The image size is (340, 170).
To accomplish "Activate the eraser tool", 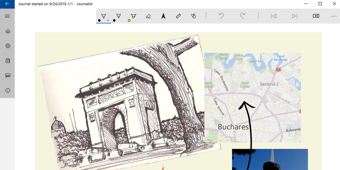I will click(148, 16).
